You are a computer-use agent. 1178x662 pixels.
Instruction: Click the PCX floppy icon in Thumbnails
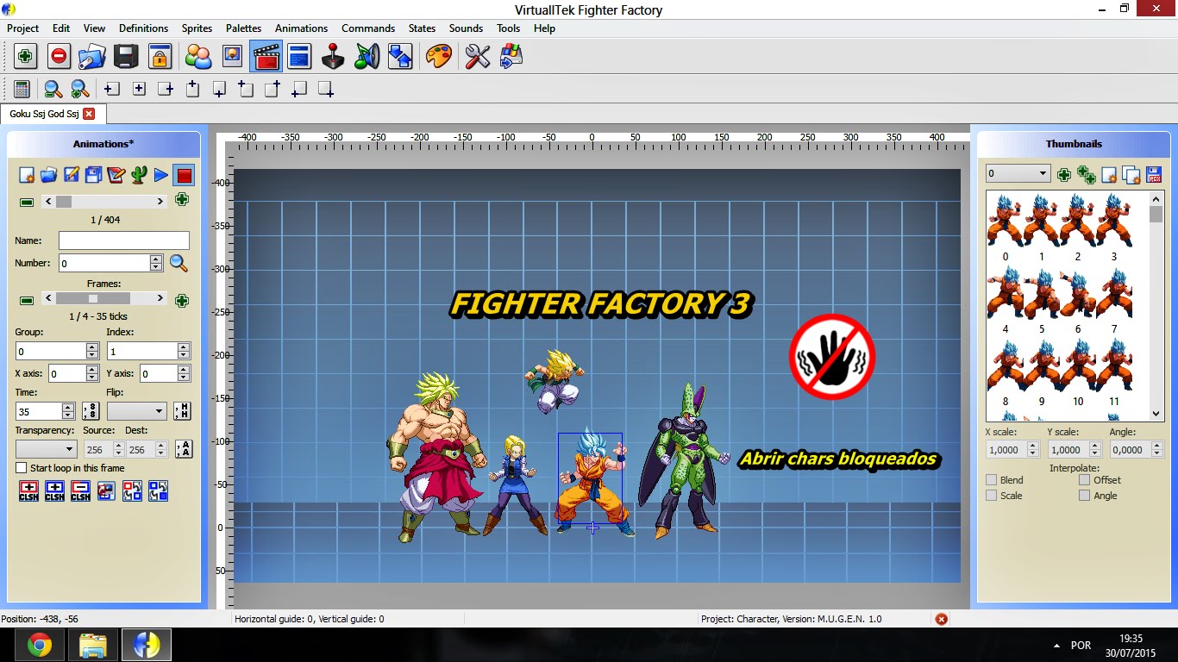(x=1154, y=175)
